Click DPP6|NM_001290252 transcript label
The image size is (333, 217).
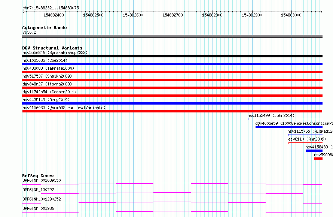(42, 199)
